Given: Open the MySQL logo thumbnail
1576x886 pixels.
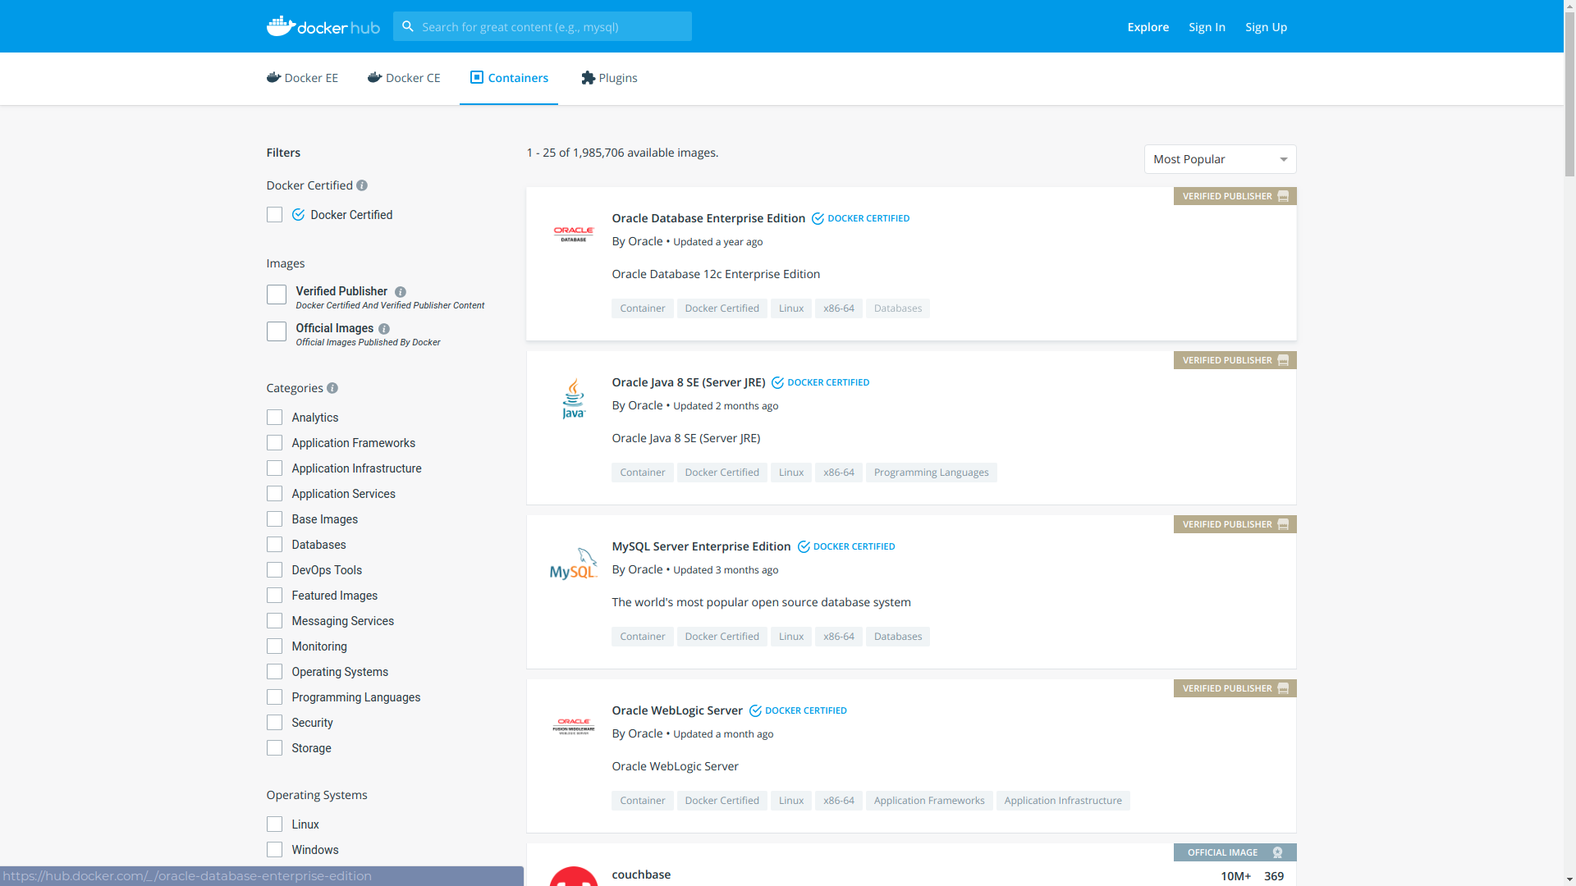Looking at the screenshot, I should click(x=574, y=564).
